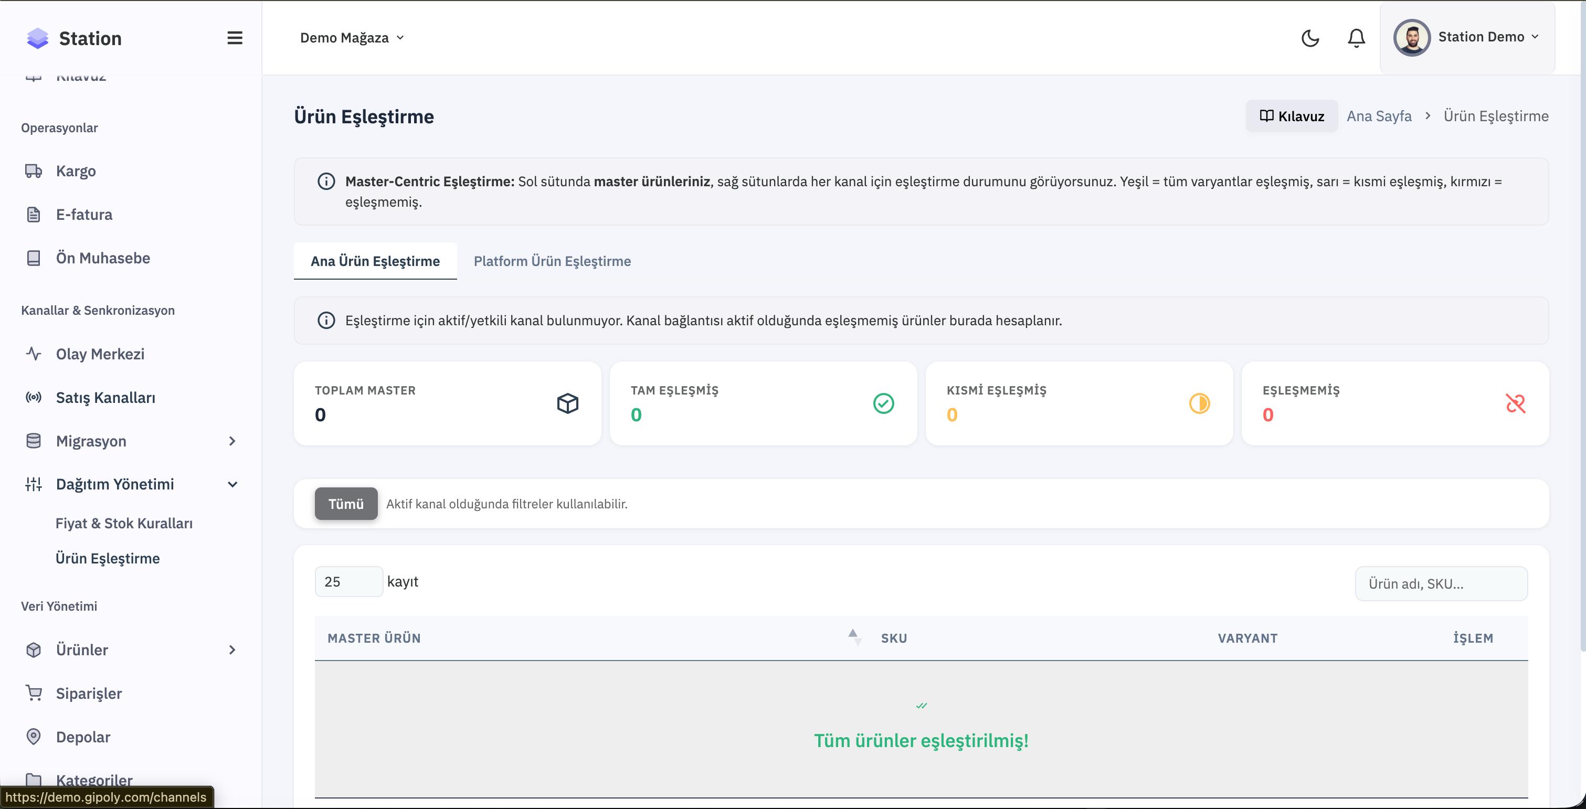Click the Ürünler box icon in sidebar
This screenshot has width=1586, height=809.
point(34,650)
